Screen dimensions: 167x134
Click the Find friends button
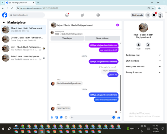click(137, 15)
